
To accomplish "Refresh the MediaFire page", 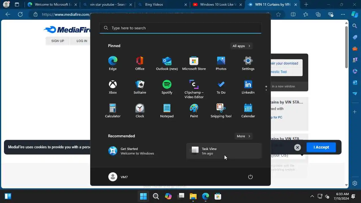I will (20, 14).
